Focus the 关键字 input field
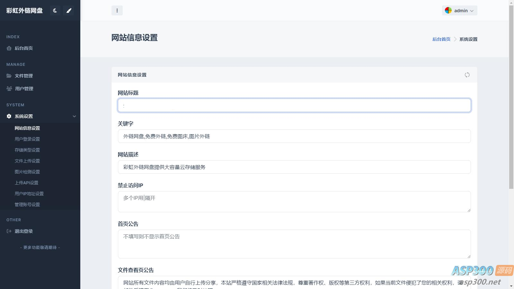 294,136
